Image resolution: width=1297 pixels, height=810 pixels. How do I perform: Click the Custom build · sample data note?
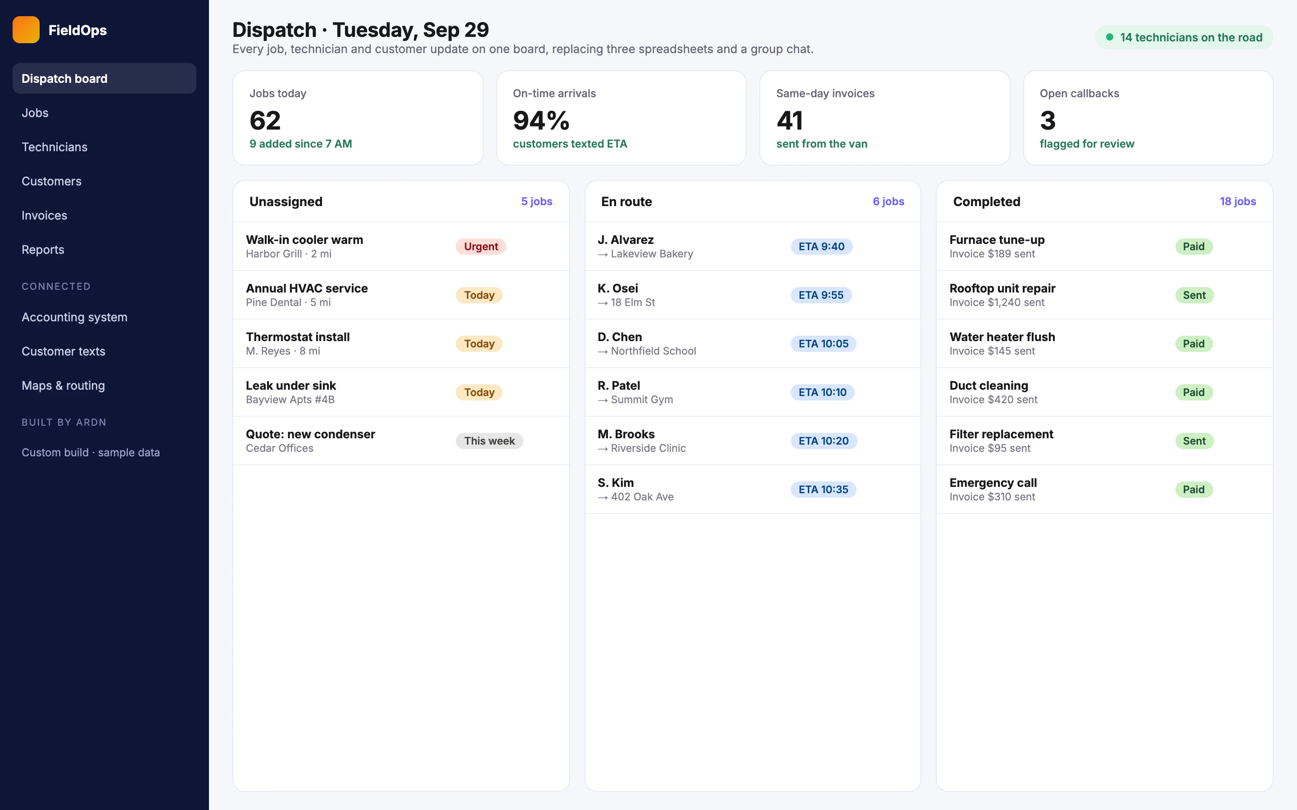91,453
